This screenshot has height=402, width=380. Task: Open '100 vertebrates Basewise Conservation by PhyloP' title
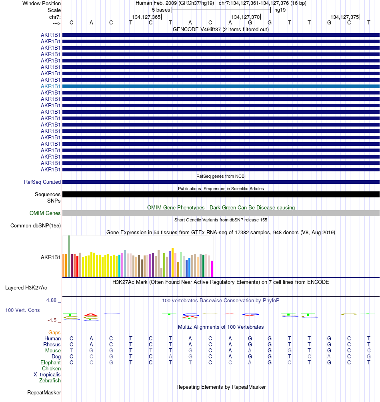pos(221,300)
